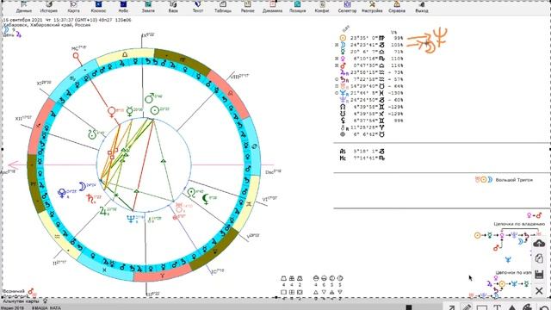Screen dimensions: 551x310
Task: Click the Lilith row with 99%
Action: tap(371, 121)
